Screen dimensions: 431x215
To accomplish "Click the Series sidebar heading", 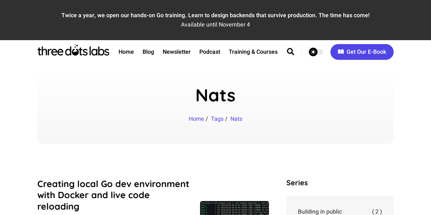I will 297,183.
